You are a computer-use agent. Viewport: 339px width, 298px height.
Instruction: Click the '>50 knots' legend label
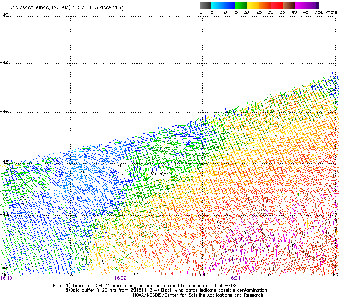point(326,12)
